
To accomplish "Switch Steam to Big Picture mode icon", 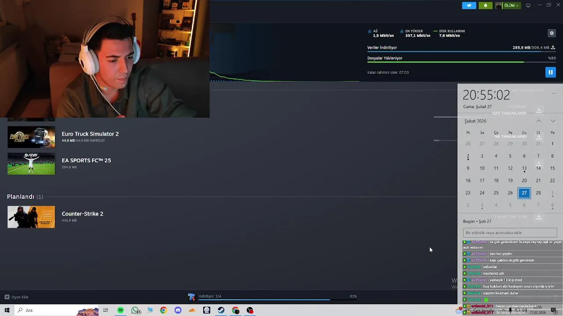I will click(528, 5).
